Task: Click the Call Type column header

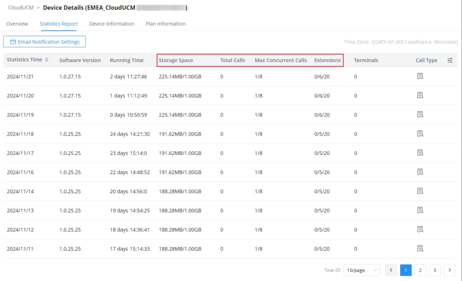Action: coord(426,60)
